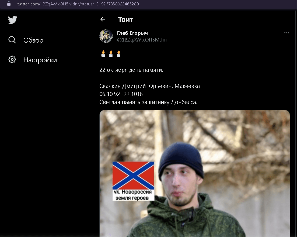Go back using the left arrow

[x=103, y=19]
